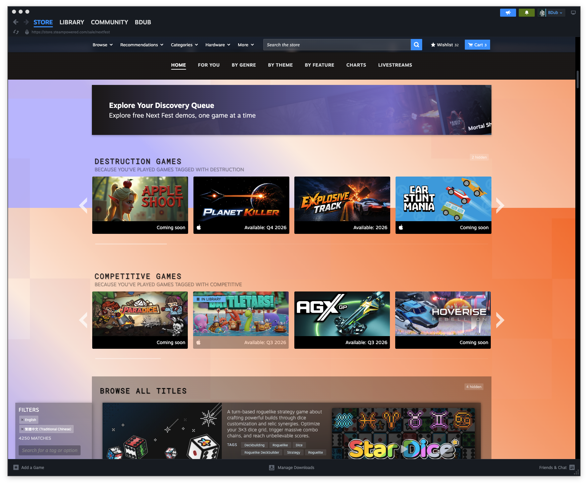This screenshot has width=588, height=485.
Task: Open the BDub account dropdown
Action: (x=555, y=13)
